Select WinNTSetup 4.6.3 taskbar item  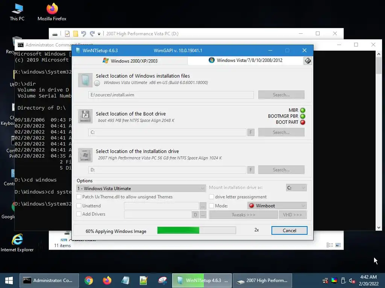(x=202, y=280)
